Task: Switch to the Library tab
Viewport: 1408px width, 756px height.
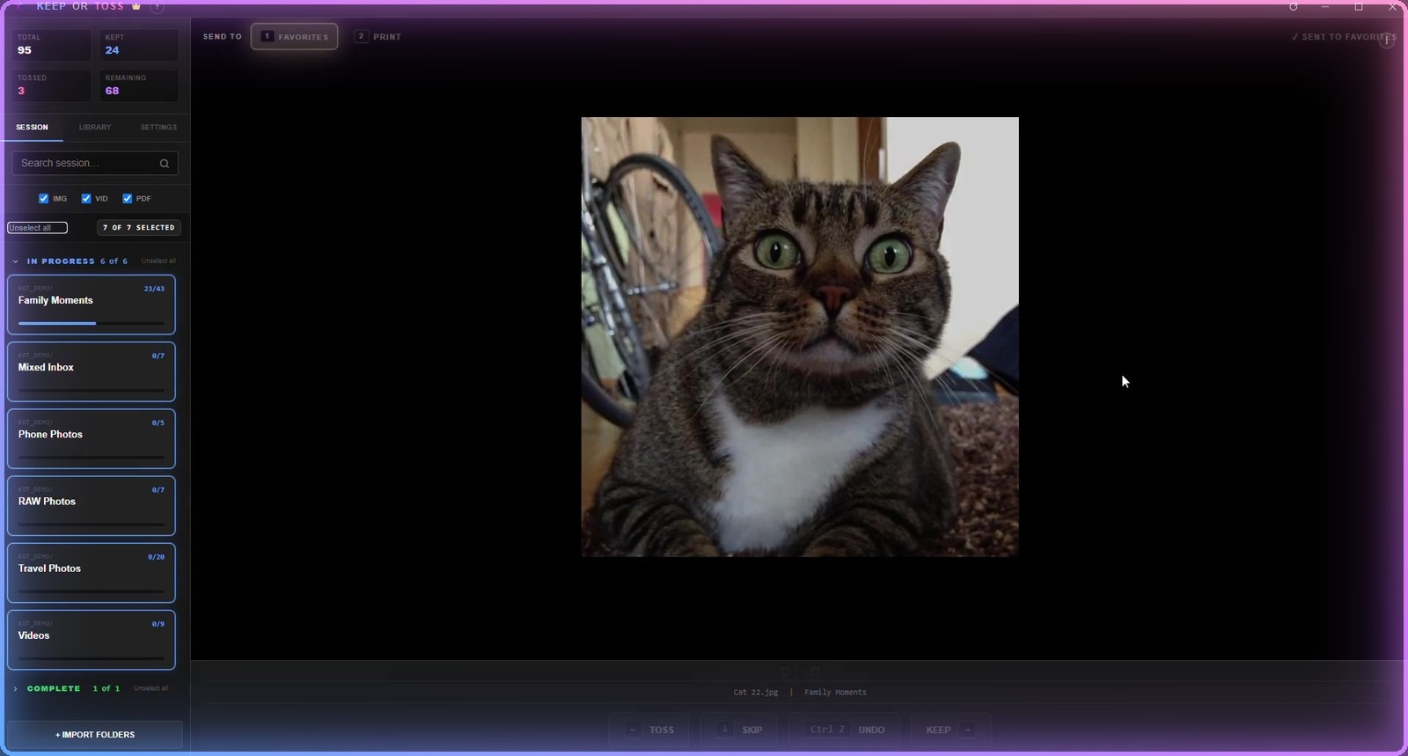Action: [95, 128]
